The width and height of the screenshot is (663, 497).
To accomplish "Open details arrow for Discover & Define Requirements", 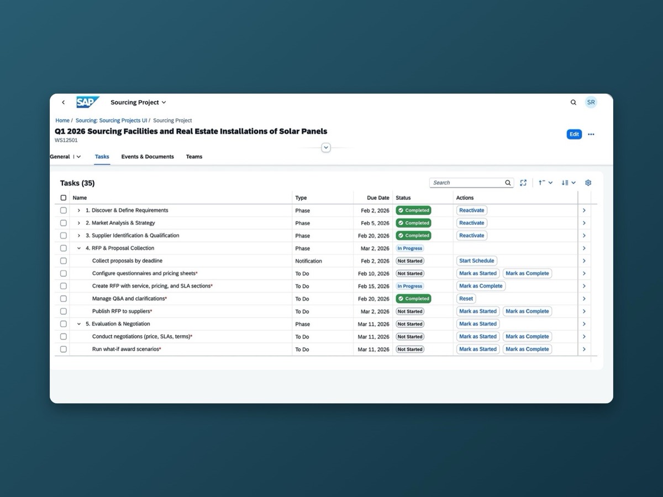I will (584, 210).
